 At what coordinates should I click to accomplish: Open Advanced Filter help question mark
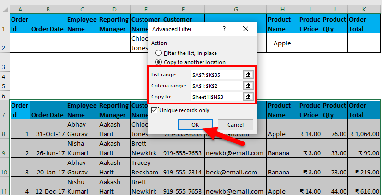point(224,29)
